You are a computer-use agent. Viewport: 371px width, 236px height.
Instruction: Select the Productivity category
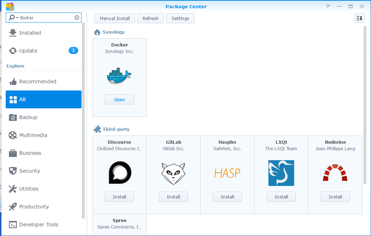pos(44,207)
